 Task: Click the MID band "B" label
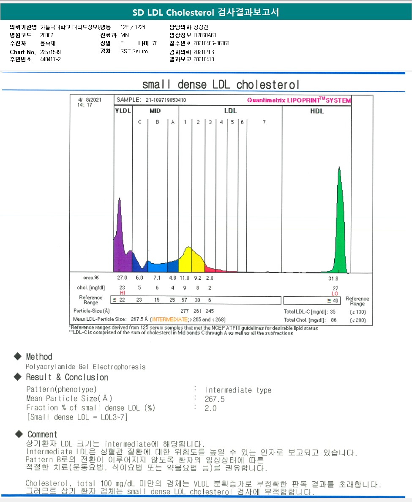(x=157, y=122)
